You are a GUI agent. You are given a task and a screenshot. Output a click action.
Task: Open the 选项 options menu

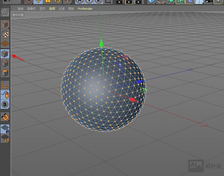tap(52, 9)
